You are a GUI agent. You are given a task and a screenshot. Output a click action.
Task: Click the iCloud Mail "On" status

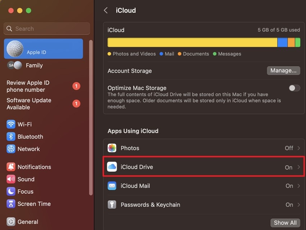pos(289,186)
